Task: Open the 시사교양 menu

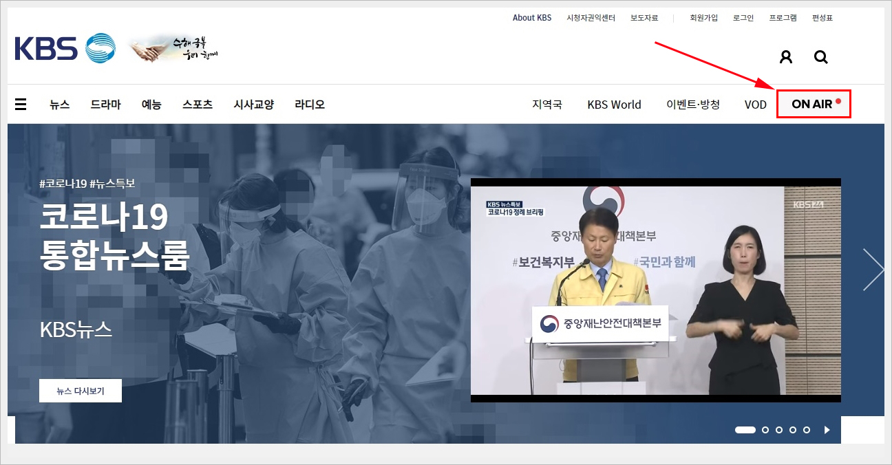Action: (x=254, y=105)
